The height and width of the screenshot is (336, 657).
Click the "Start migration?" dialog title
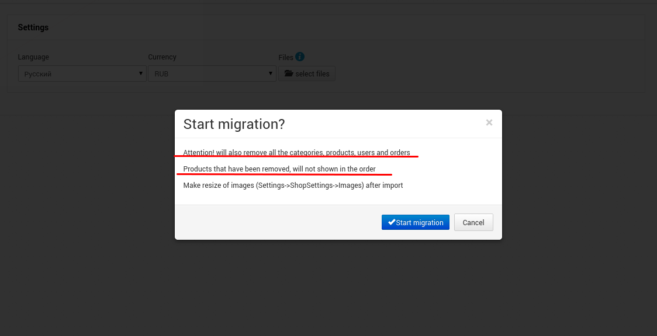pyautogui.click(x=234, y=124)
